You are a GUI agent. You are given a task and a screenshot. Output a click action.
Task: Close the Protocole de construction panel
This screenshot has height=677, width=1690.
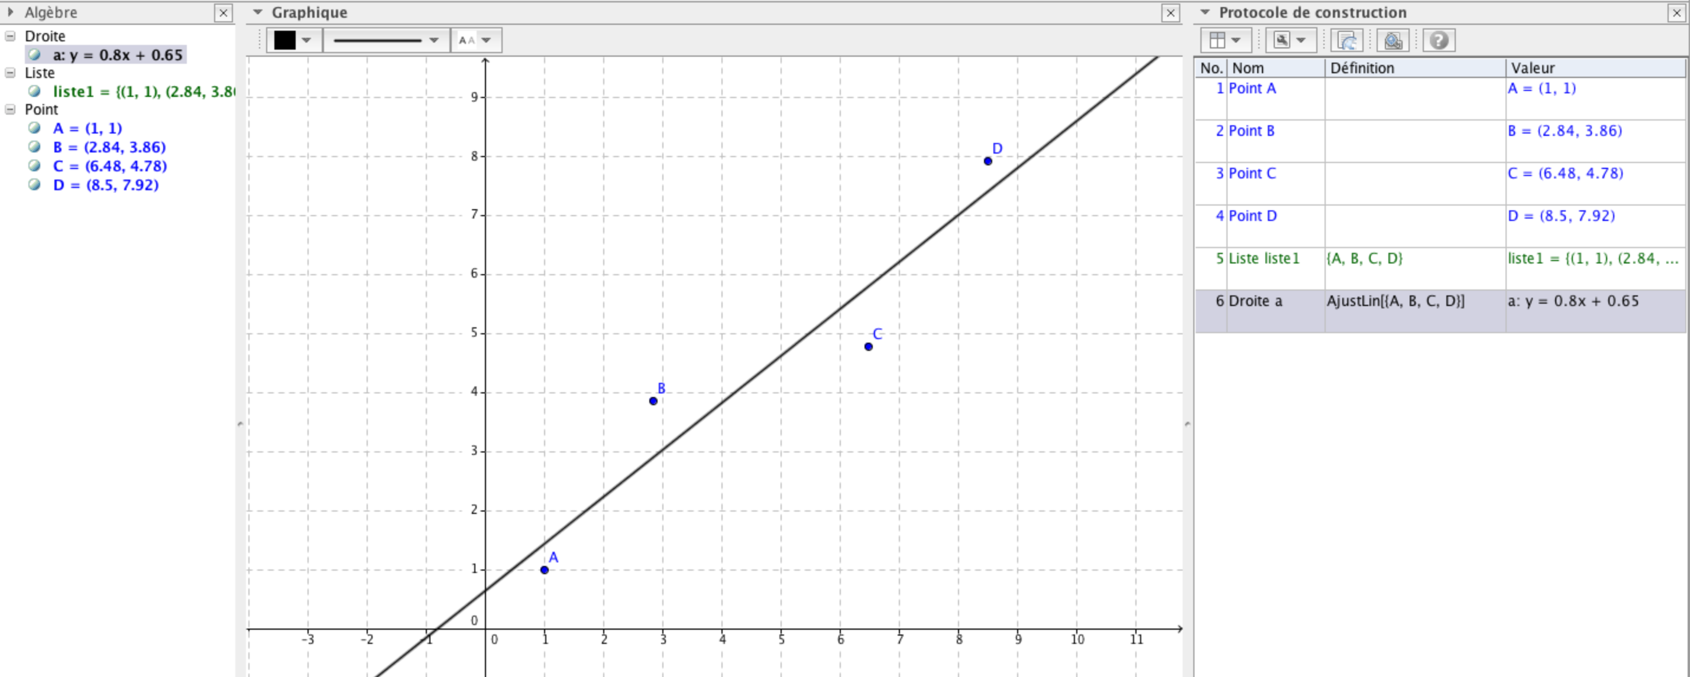(x=1677, y=12)
